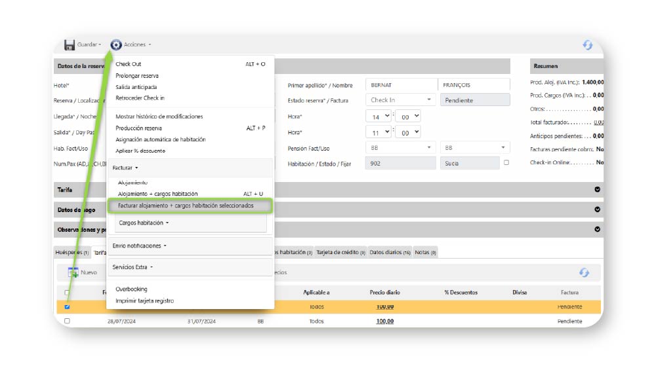Click the 100,00 price link in the selected row
Image resolution: width=656 pixels, height=366 pixels.
[x=384, y=306]
